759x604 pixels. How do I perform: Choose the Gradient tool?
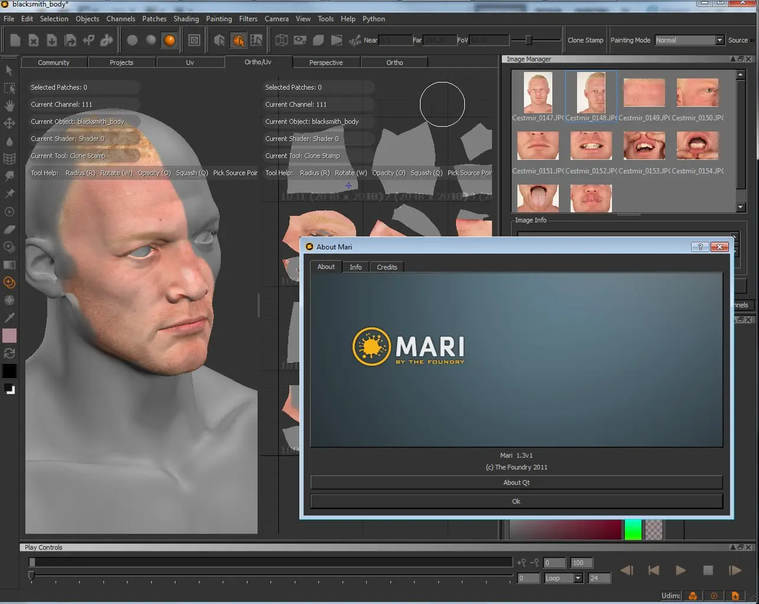[x=9, y=265]
